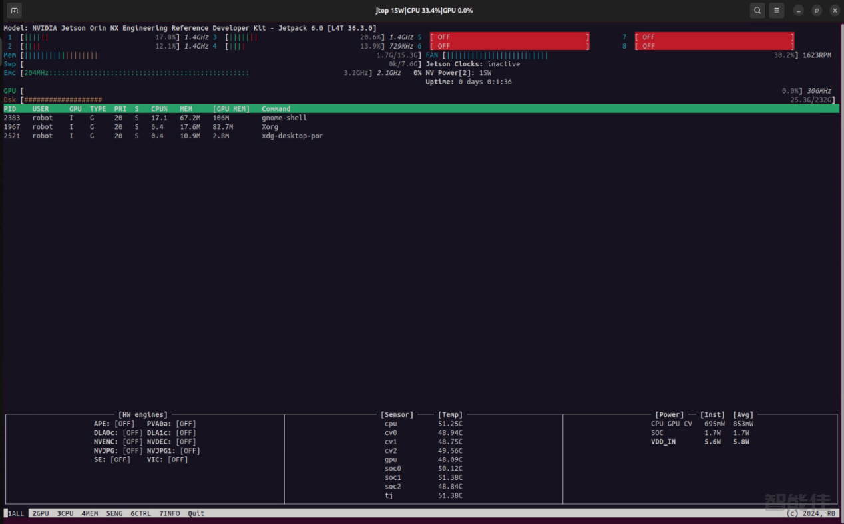Click the USER column header
This screenshot has width=844, height=524.
(x=41, y=108)
